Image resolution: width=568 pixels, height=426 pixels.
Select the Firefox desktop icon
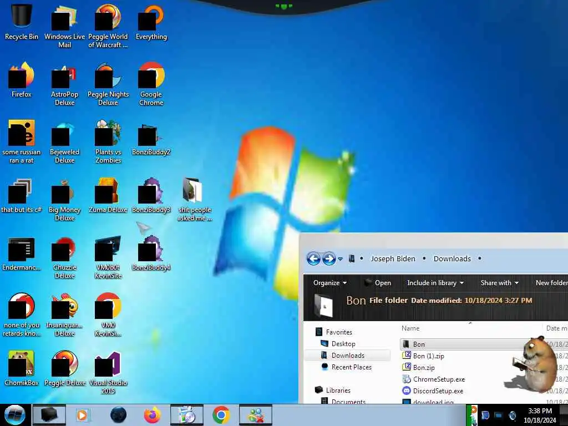click(x=22, y=80)
